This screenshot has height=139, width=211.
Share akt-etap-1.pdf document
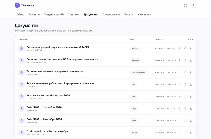[185, 85]
